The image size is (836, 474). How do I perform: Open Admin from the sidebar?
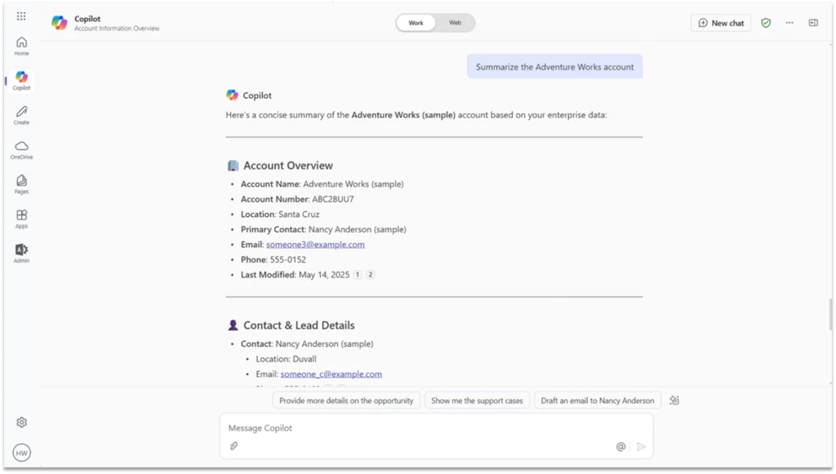[21, 252]
